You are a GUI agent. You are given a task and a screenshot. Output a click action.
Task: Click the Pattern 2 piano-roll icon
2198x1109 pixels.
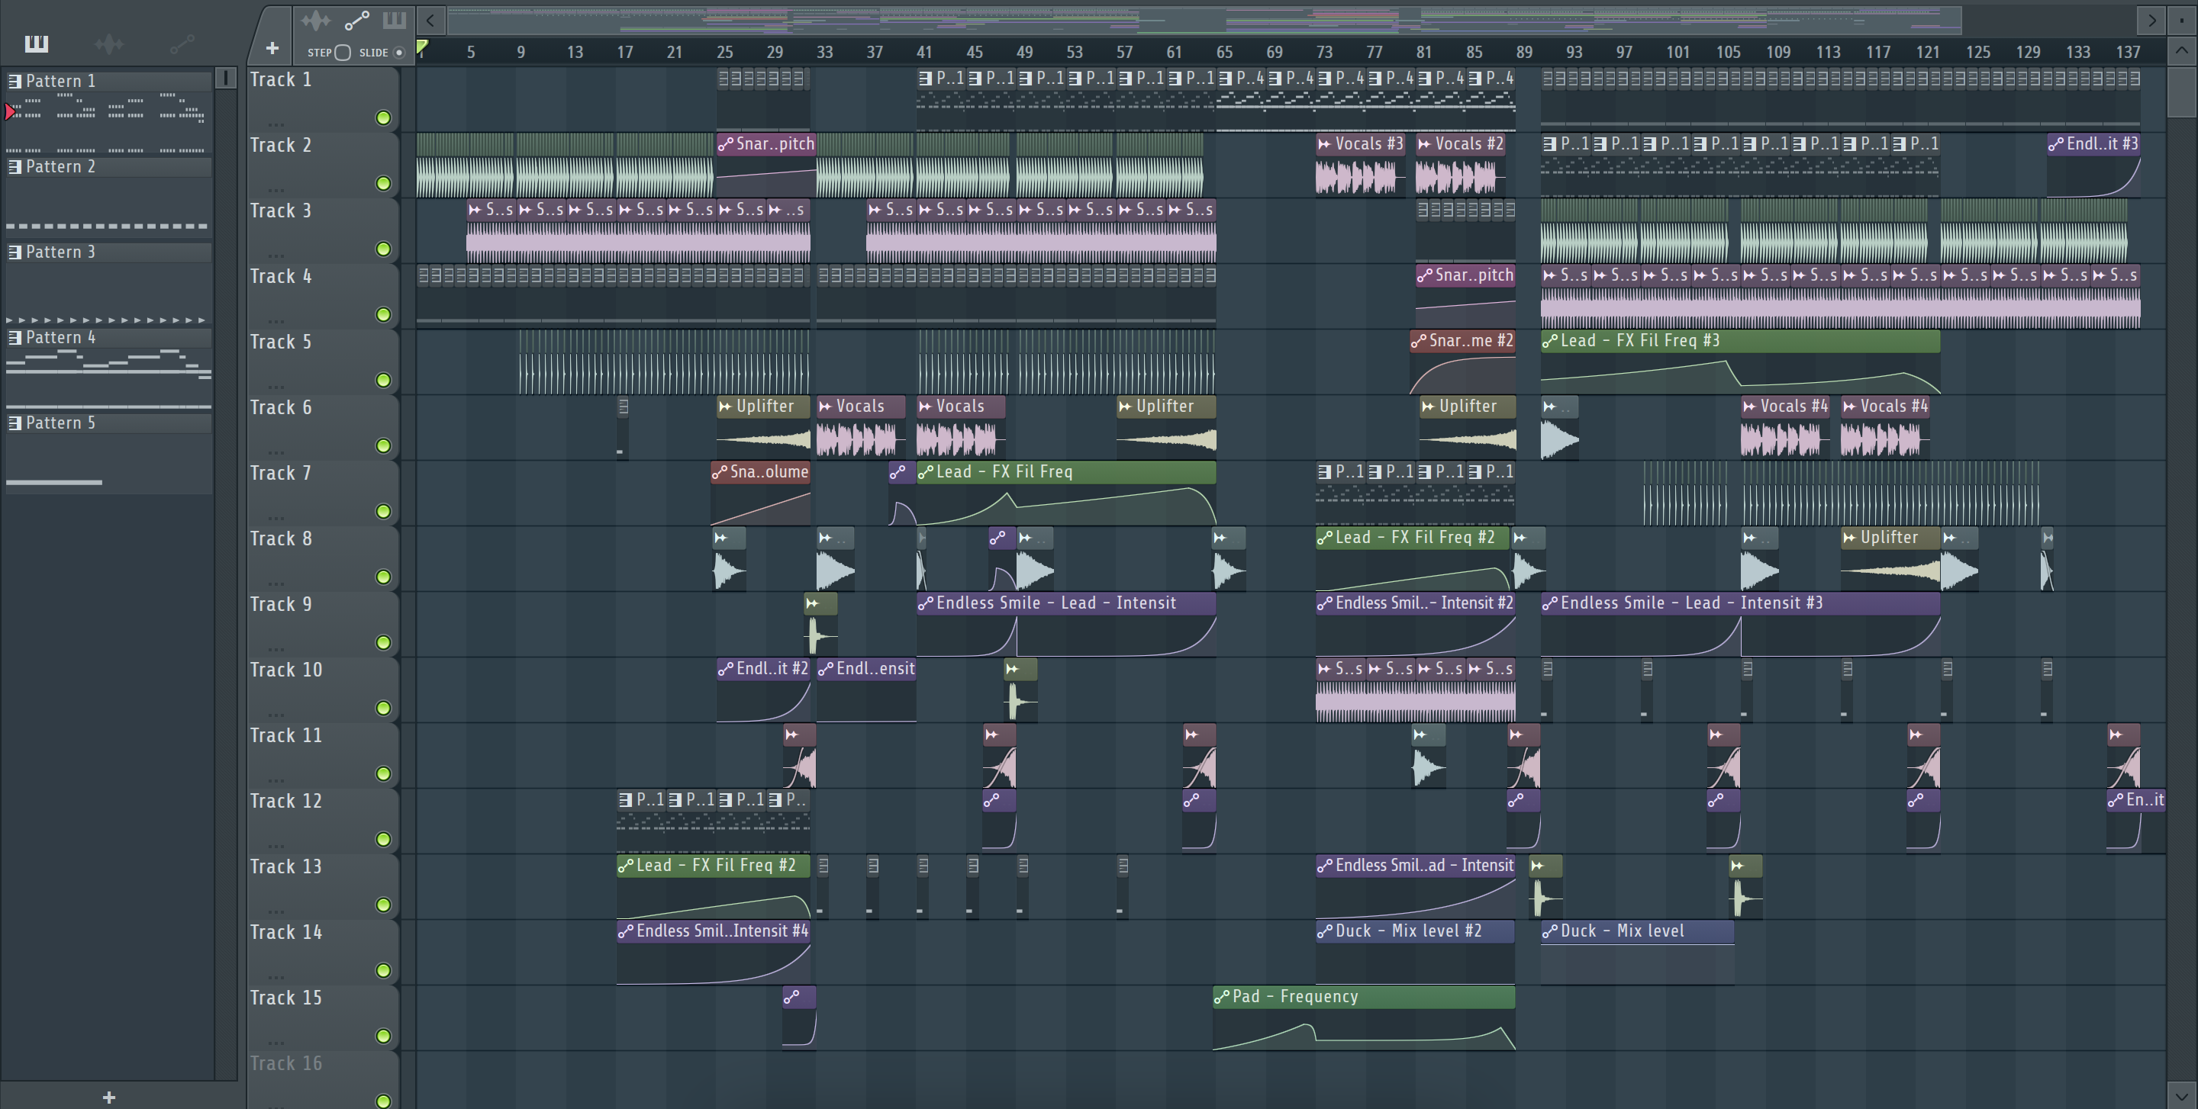[x=15, y=167]
